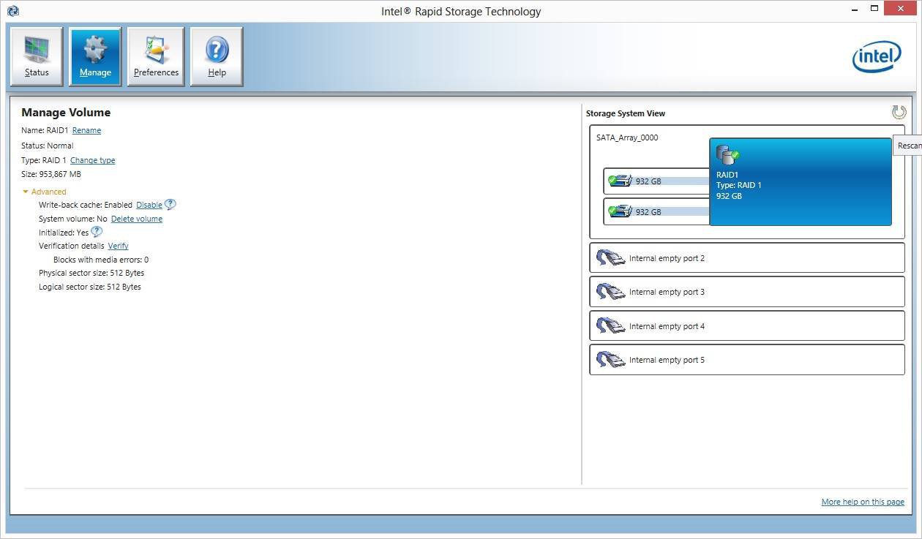Click Internal empty port 2 cable icon

pos(610,258)
